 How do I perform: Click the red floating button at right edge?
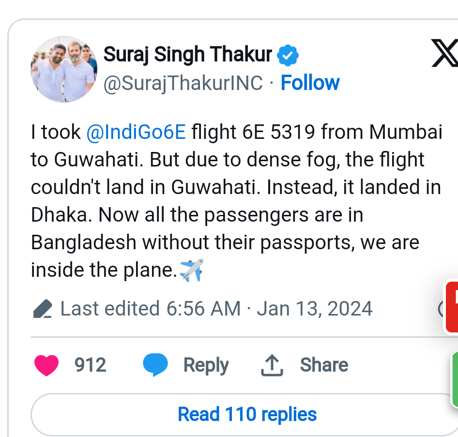coord(452,306)
